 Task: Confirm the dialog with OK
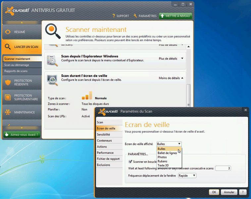click(x=214, y=192)
